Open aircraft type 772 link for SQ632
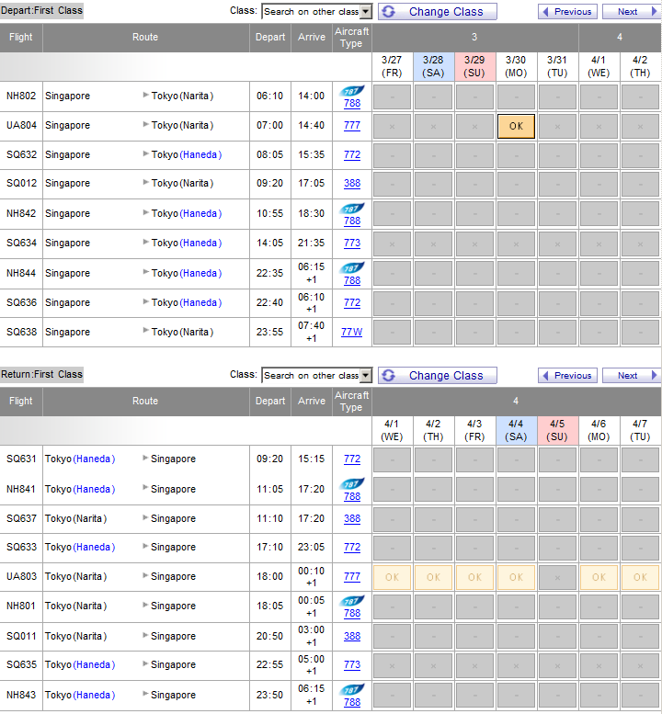The width and height of the screenshot is (662, 714). click(352, 154)
